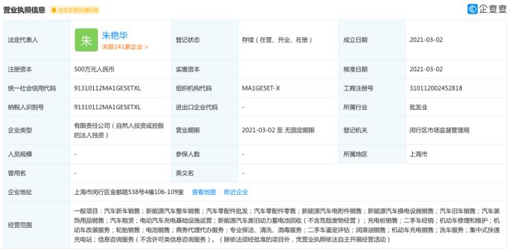Select 闵行区市场监督管理局 text

click(439, 130)
